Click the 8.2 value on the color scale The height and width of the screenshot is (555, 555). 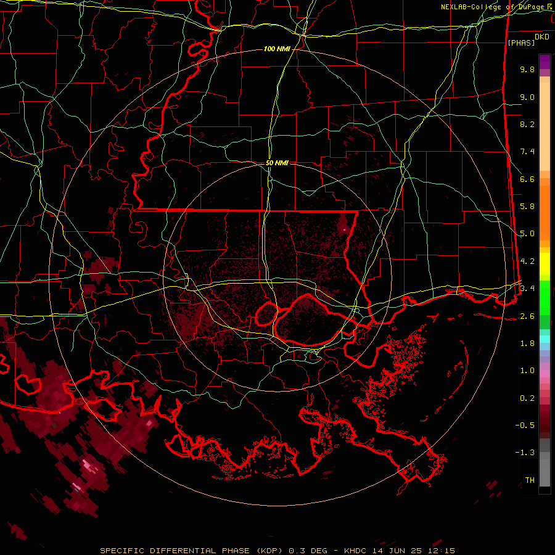coord(527,124)
